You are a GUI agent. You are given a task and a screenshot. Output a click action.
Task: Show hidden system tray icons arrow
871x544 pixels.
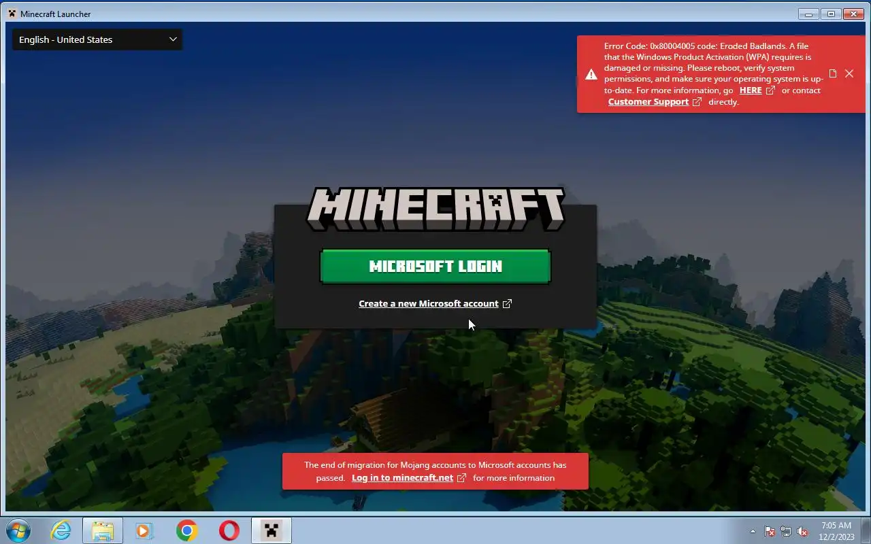tap(753, 531)
